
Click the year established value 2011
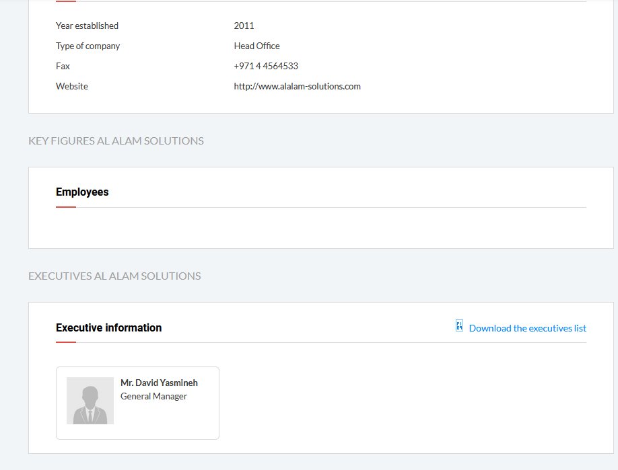pyautogui.click(x=244, y=26)
